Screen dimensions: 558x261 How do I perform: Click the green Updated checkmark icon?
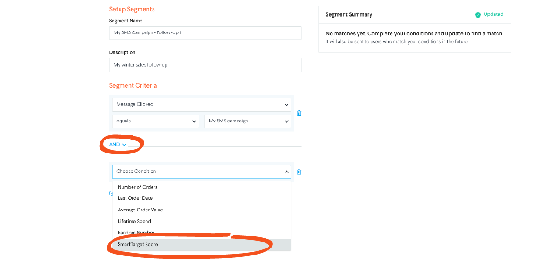(x=478, y=15)
